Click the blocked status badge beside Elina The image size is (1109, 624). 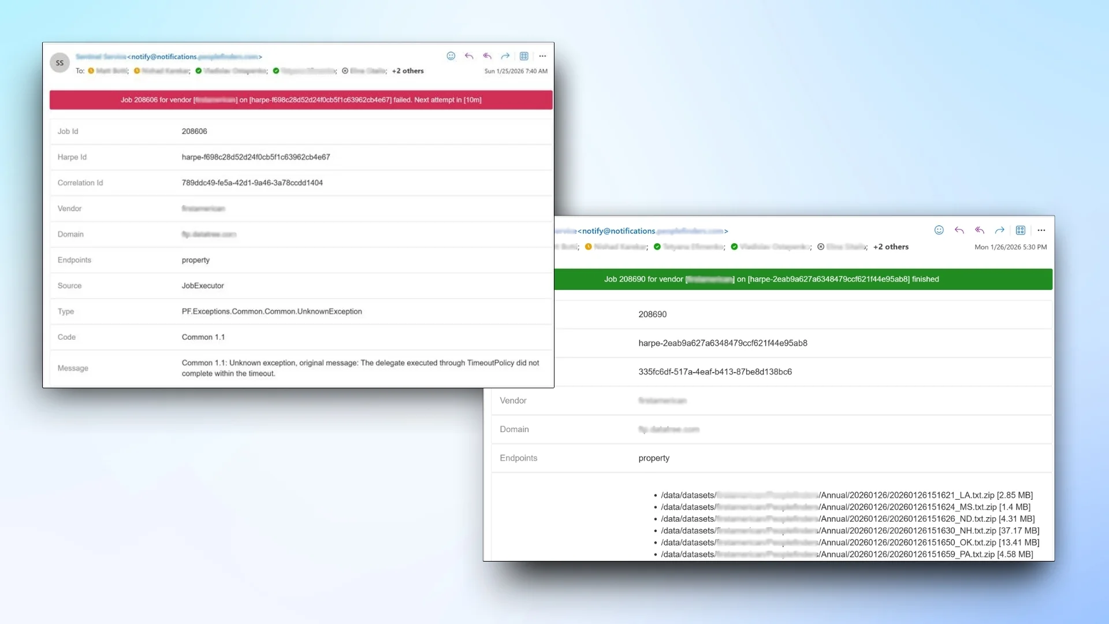pyautogui.click(x=345, y=70)
